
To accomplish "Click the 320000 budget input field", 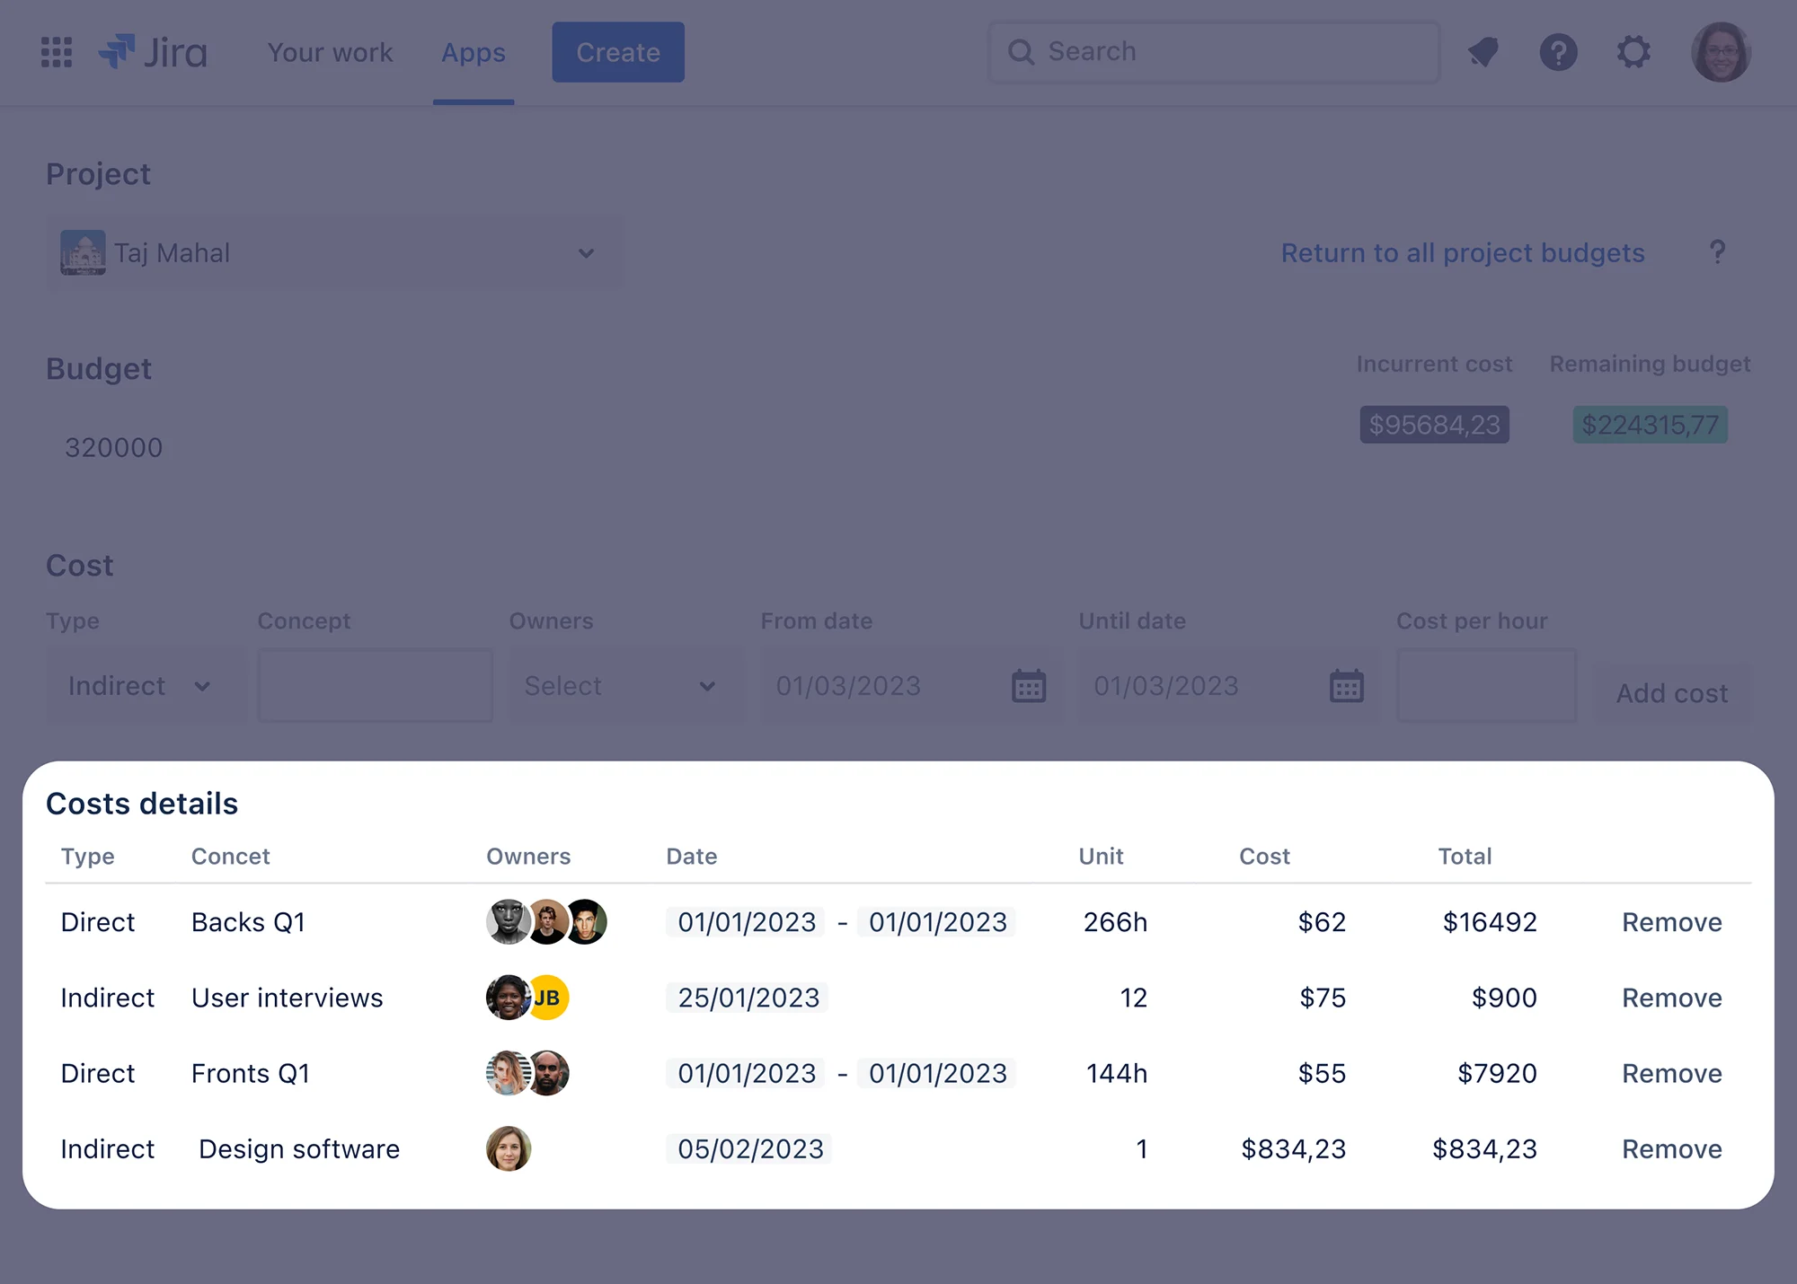I will [114, 446].
